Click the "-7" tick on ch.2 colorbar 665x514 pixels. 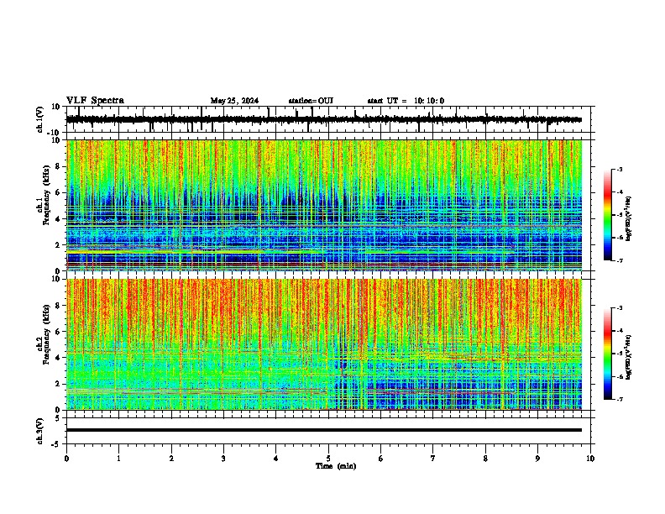click(x=619, y=399)
